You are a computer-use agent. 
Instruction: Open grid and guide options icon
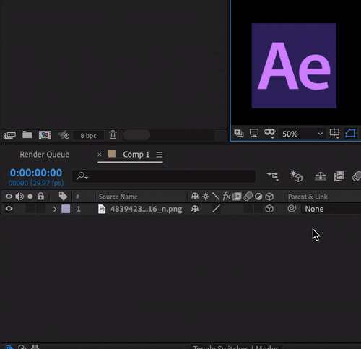[x=334, y=133]
